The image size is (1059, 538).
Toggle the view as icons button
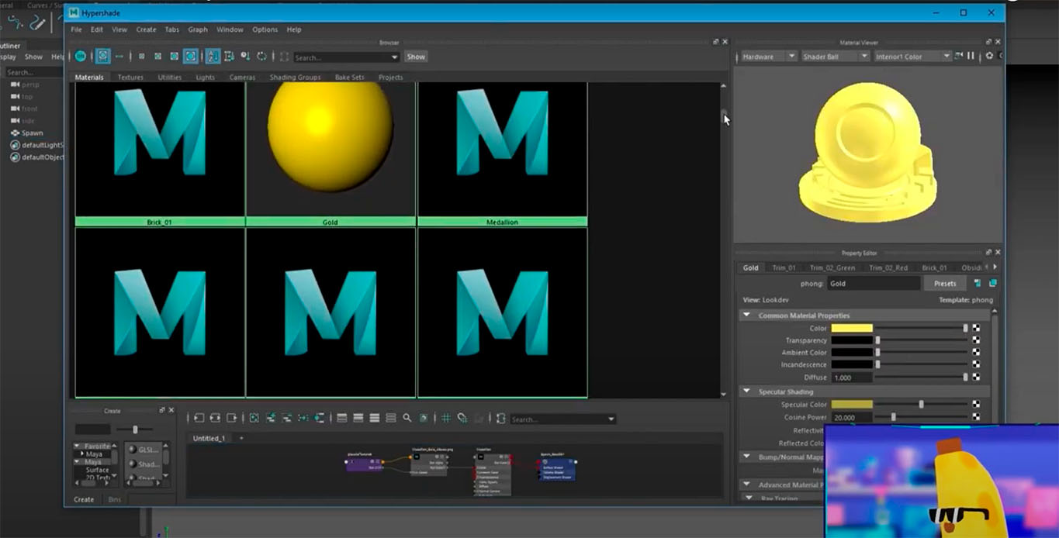[x=102, y=57]
